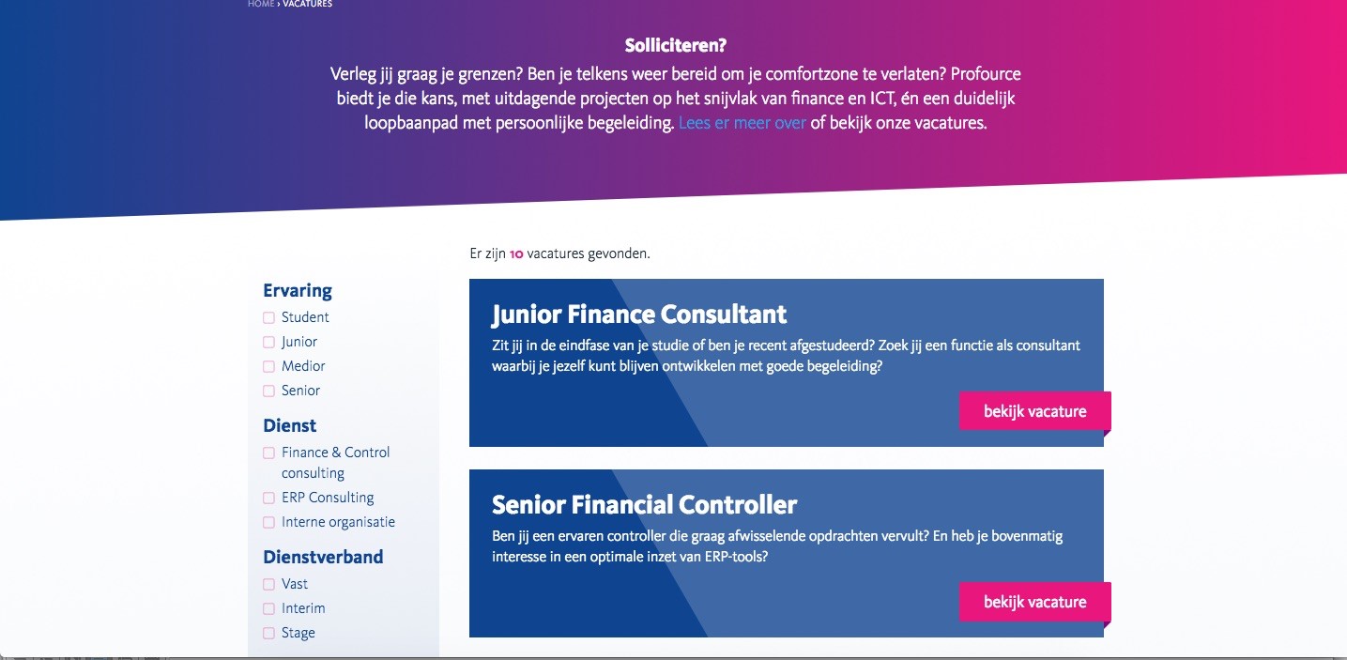The height and width of the screenshot is (660, 1347).
Task: Click the Dienst filter heading
Action: coord(290,425)
